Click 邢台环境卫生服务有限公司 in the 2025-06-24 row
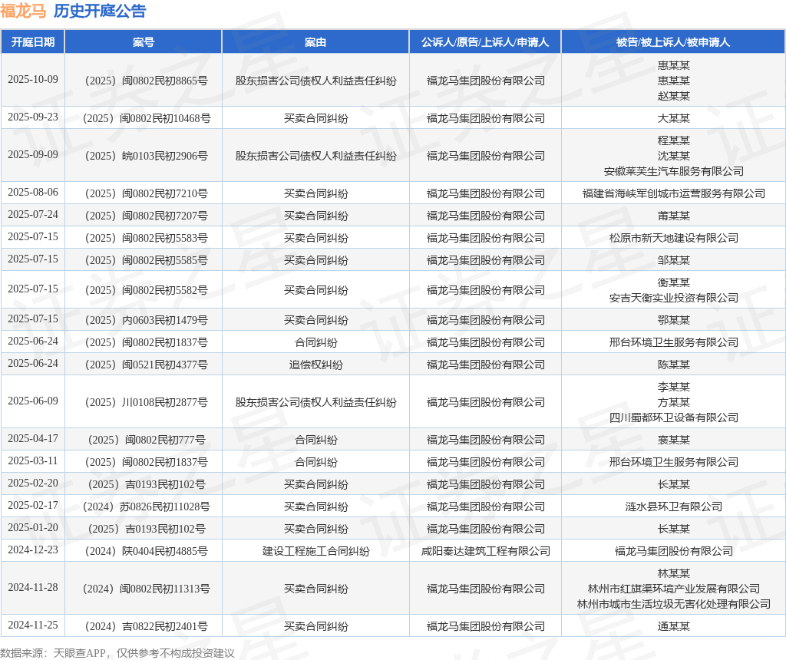The height and width of the screenshot is (660, 786). (x=674, y=342)
